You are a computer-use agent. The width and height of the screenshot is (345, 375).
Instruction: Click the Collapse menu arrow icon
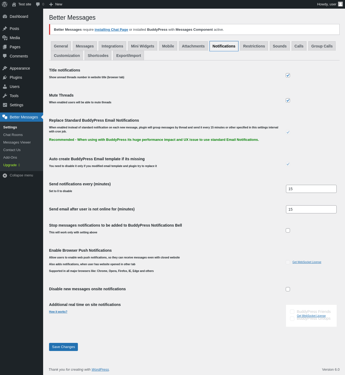(x=5, y=175)
